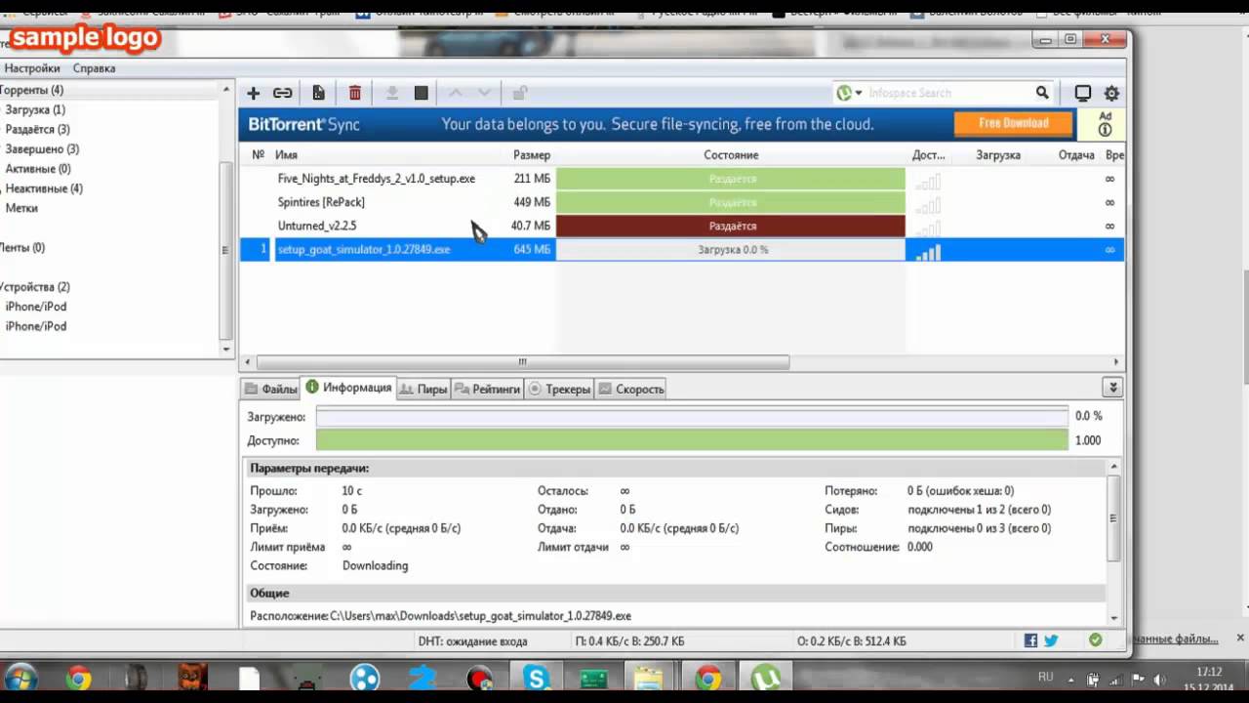Select Торренты (4) in sidebar
This screenshot has width=1249, height=703.
32,90
